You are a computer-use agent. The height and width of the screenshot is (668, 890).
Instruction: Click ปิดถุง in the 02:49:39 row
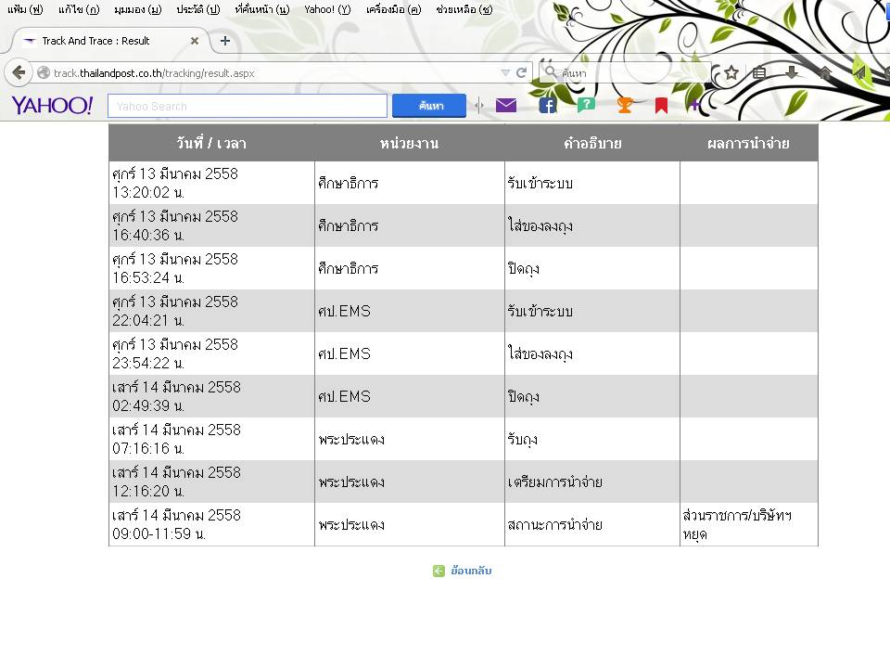click(x=523, y=396)
